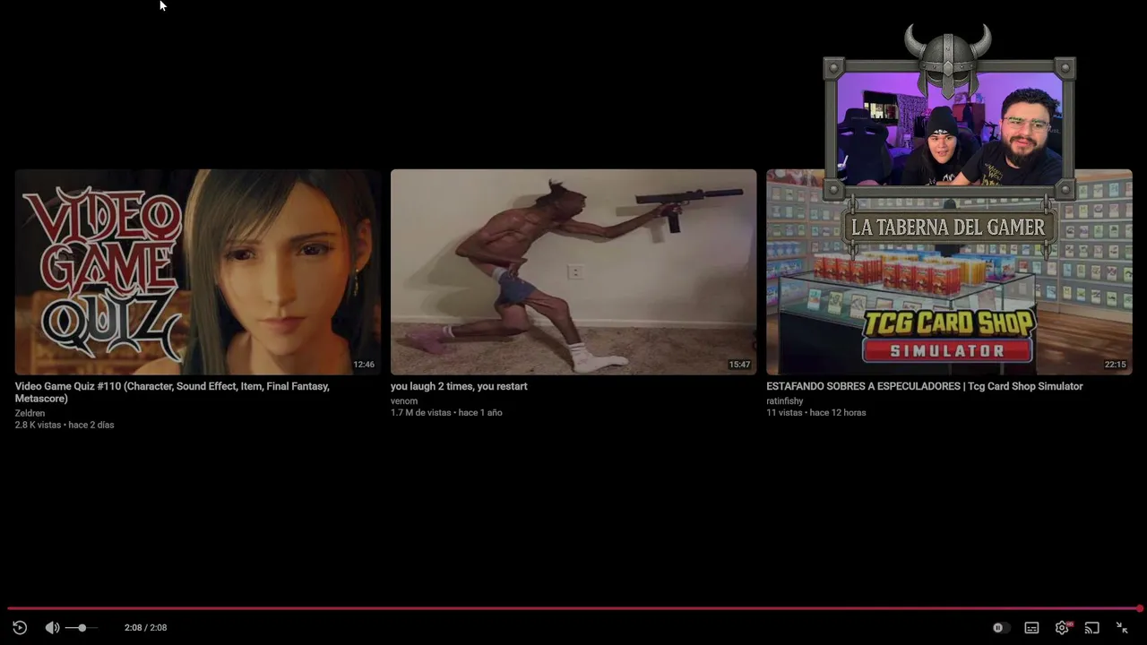1147x645 pixels.
Task: Visit the venom channel name
Action: (x=404, y=400)
